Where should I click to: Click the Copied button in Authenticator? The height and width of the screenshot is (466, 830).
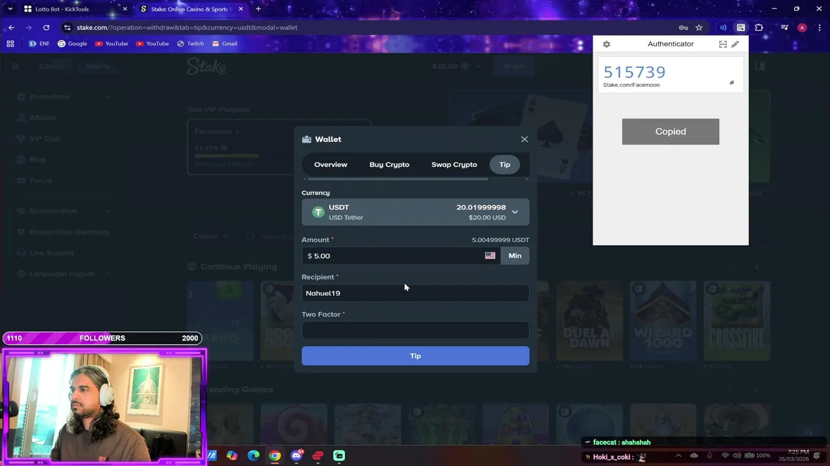coord(670,131)
